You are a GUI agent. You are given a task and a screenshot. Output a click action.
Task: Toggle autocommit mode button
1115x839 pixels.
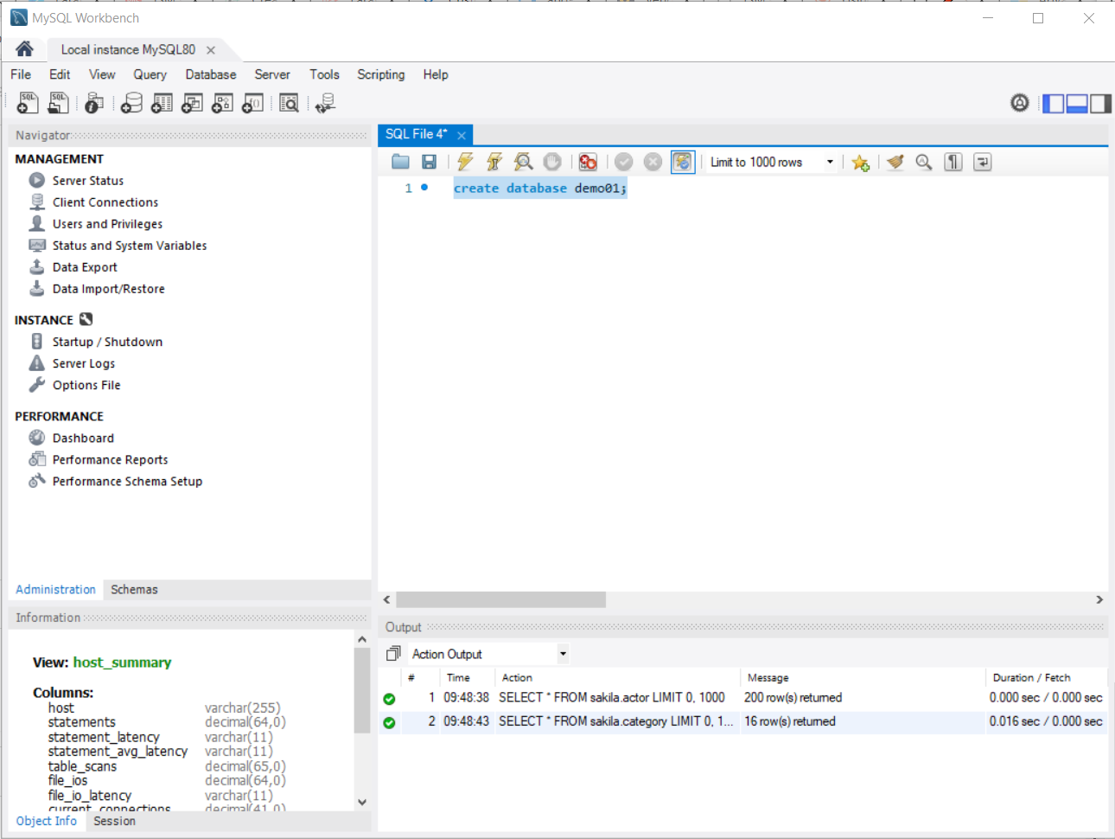click(683, 162)
